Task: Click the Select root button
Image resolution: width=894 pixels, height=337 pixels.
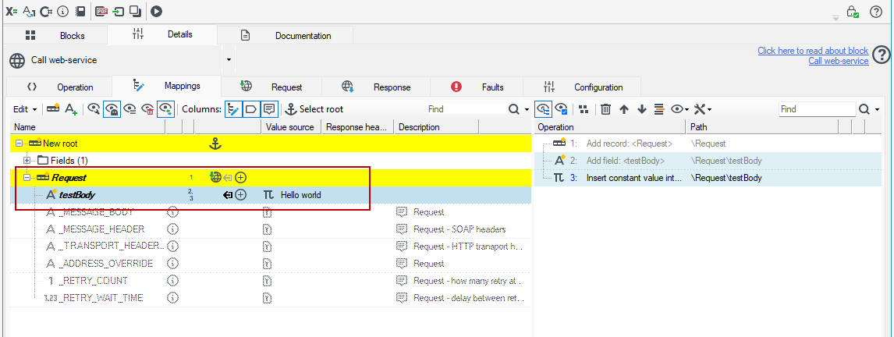Action: tap(314, 109)
